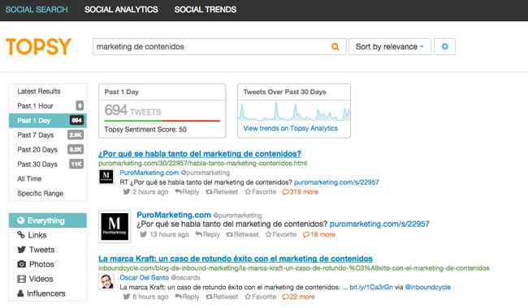Image resolution: width=528 pixels, height=308 pixels.
Task: Click the Twitter bird beside "13 hours ago"
Action: pyautogui.click(x=144, y=234)
